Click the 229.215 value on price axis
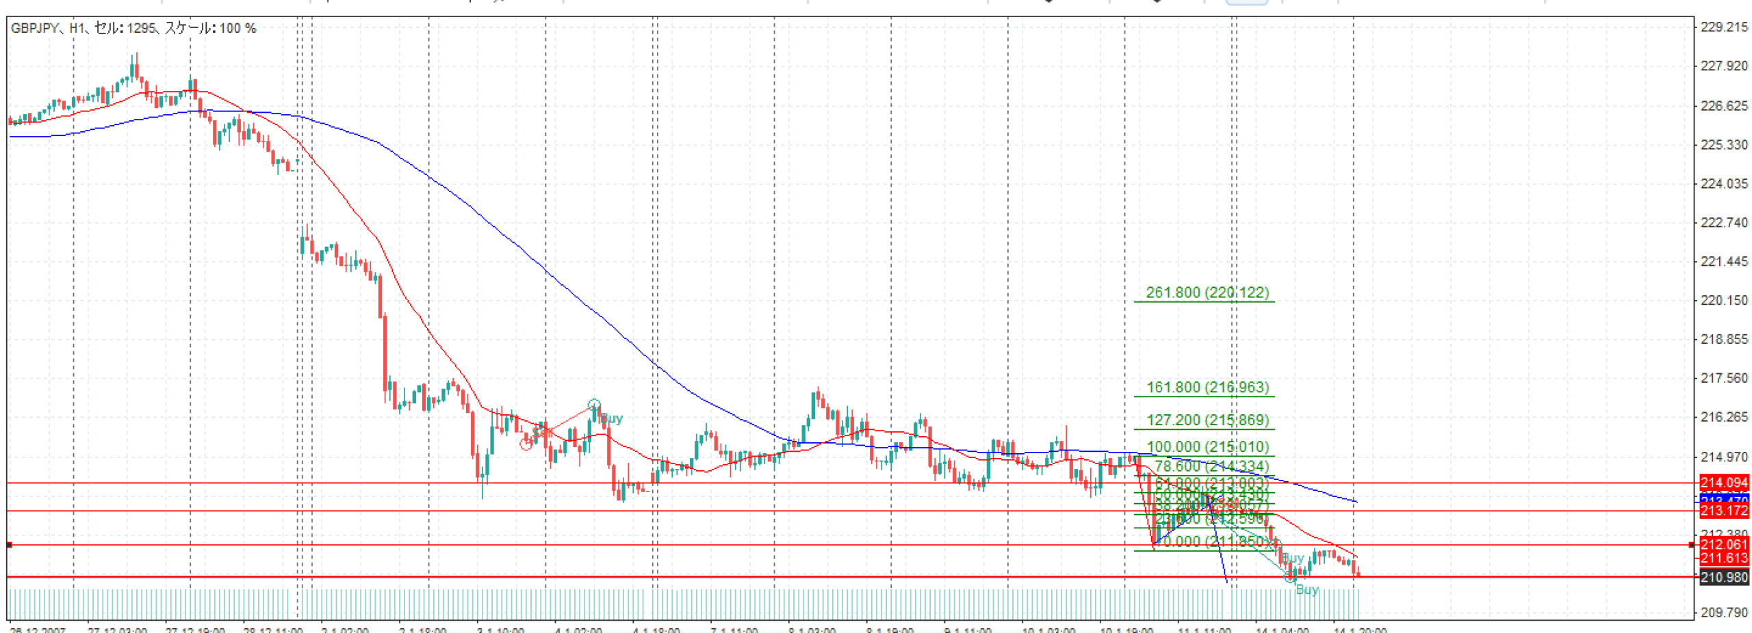The image size is (1752, 633). (1723, 27)
